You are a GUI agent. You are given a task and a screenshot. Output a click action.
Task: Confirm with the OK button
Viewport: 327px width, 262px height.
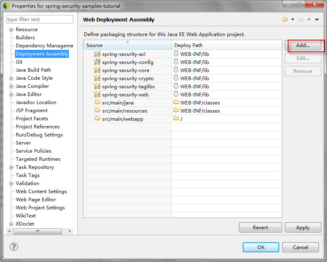coord(261,247)
